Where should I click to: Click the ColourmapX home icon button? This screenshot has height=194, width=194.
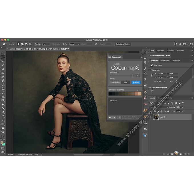110,118
